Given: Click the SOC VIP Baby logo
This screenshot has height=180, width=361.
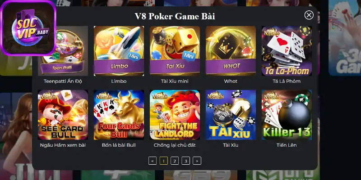Looking at the screenshot, I should click(x=28, y=28).
